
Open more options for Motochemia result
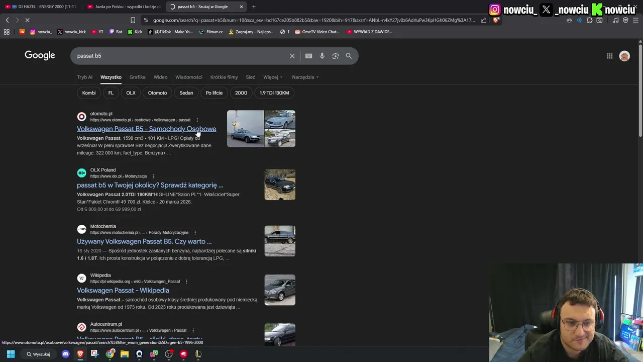(195, 233)
